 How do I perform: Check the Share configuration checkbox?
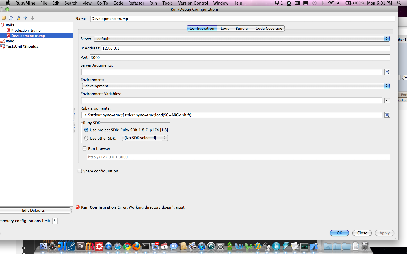click(80, 171)
